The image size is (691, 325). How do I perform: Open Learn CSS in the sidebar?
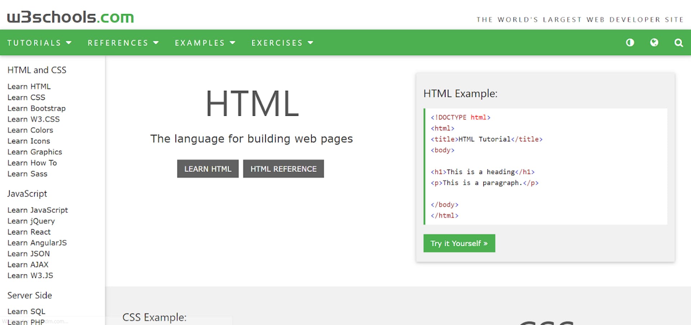(x=26, y=97)
